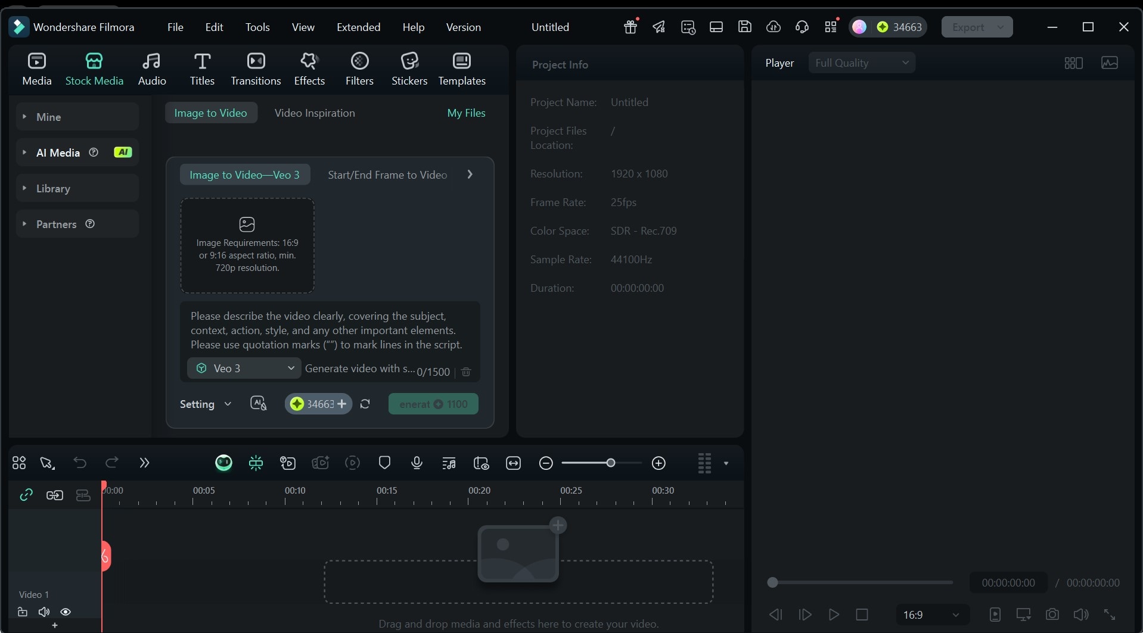The height and width of the screenshot is (633, 1143).
Task: Open the File menu
Action: click(175, 27)
